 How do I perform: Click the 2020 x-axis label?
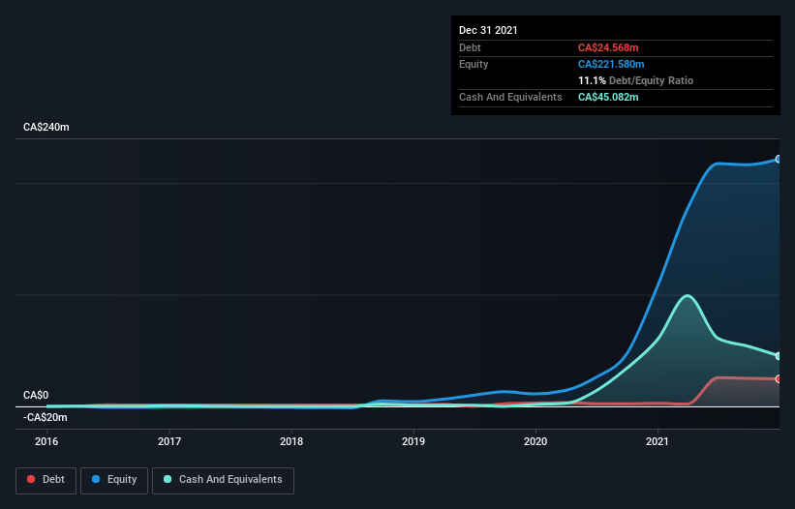coord(535,441)
